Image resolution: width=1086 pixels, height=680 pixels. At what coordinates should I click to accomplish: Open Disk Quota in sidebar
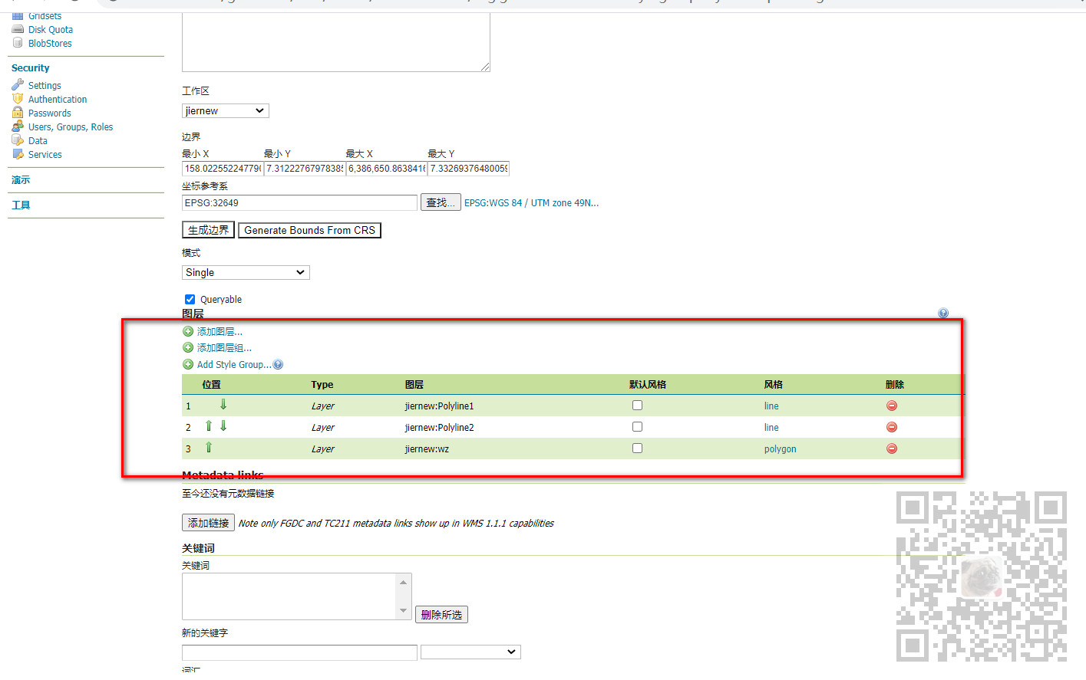51,30
